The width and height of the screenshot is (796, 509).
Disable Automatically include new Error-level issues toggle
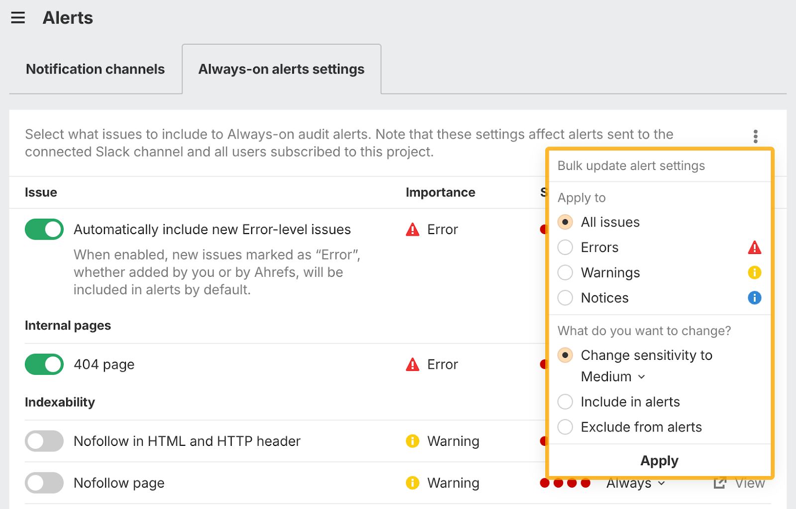pyautogui.click(x=44, y=229)
